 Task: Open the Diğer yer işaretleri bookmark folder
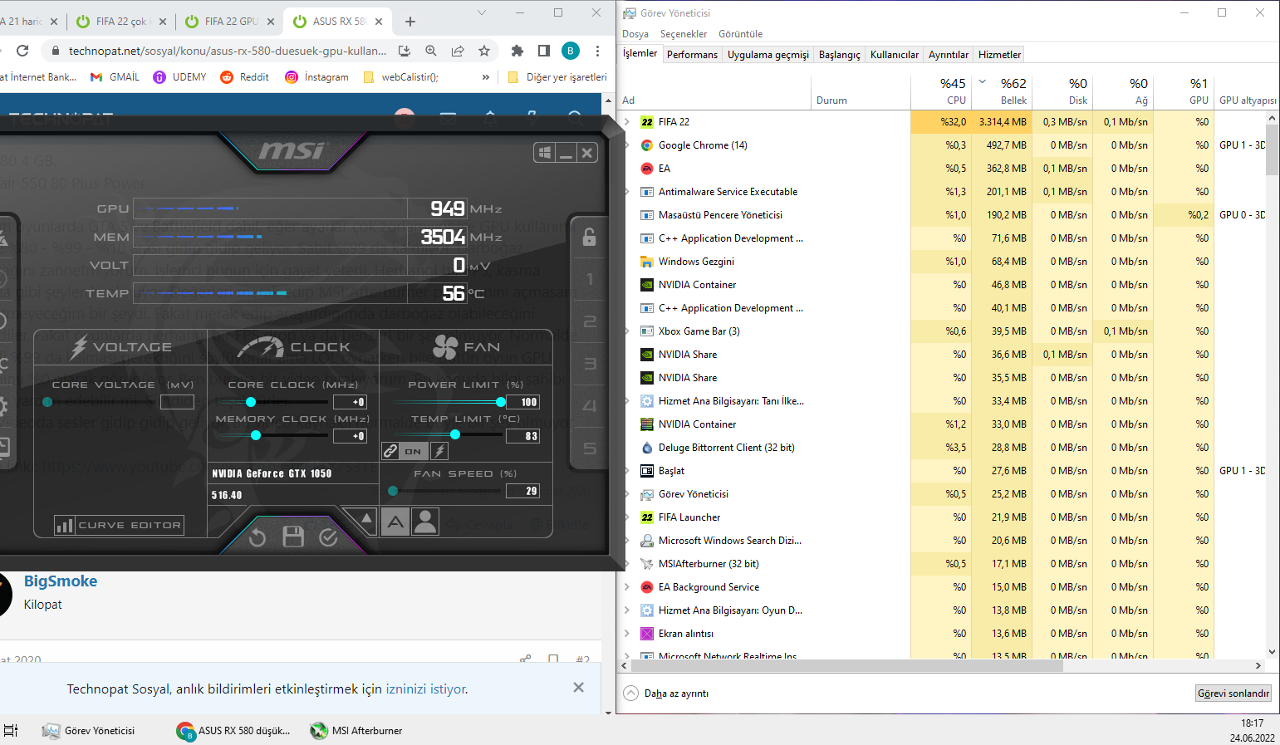(x=557, y=77)
